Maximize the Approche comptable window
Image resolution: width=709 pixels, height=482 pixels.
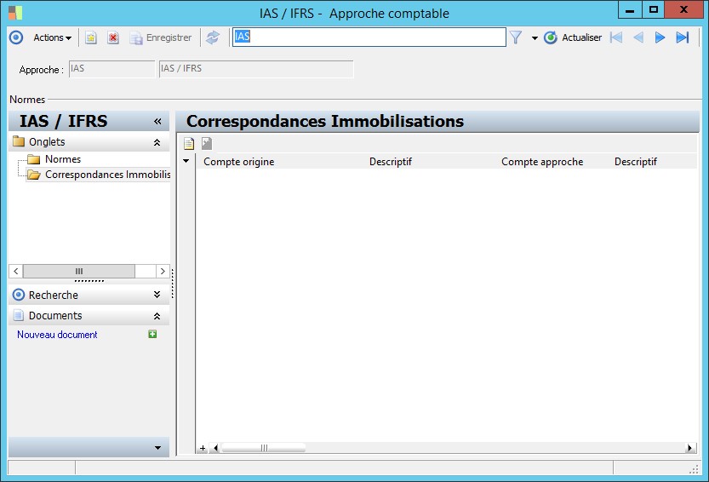pyautogui.click(x=654, y=10)
